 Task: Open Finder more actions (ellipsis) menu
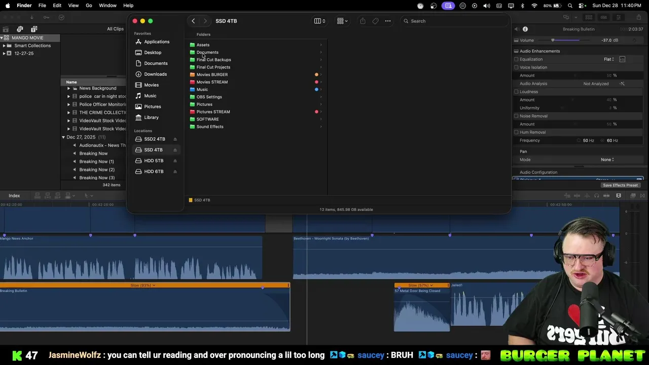pos(388,21)
